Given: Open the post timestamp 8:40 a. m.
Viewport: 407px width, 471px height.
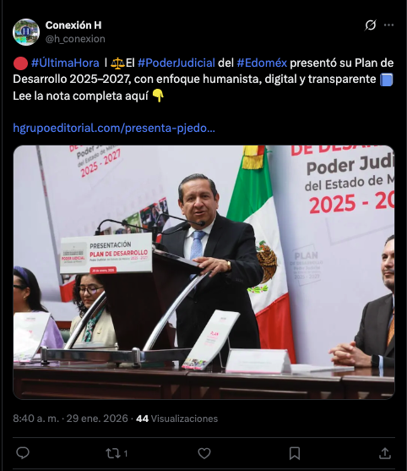Looking at the screenshot, I should (36, 419).
